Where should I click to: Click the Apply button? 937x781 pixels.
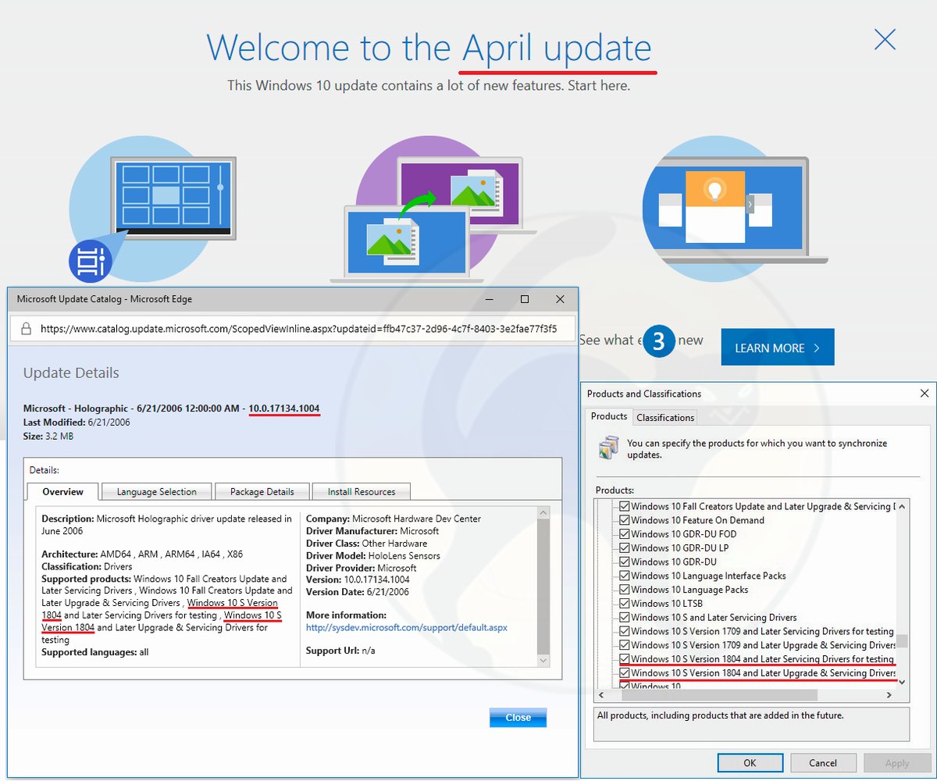896,763
